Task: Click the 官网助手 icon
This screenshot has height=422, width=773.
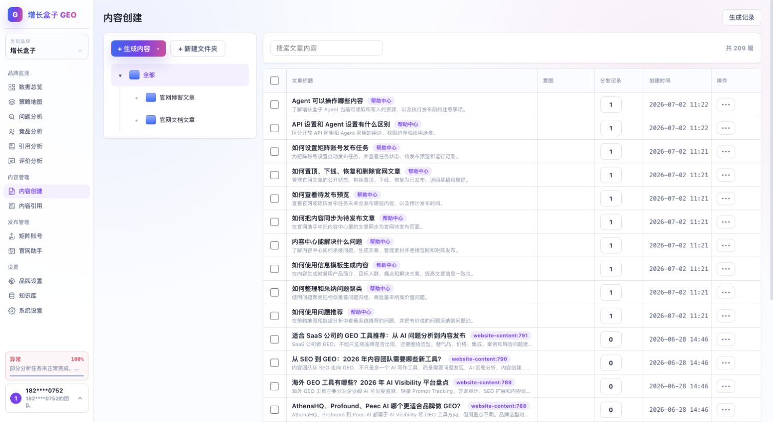Action: [12, 251]
